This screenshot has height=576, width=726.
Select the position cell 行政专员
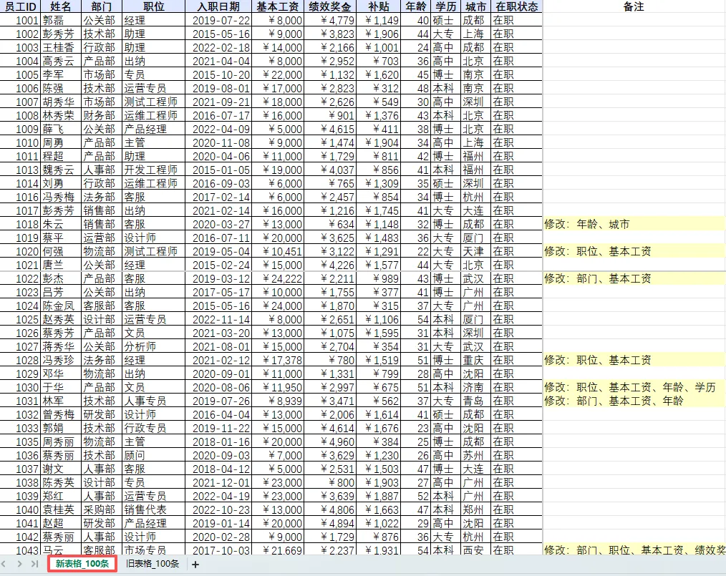pos(154,428)
